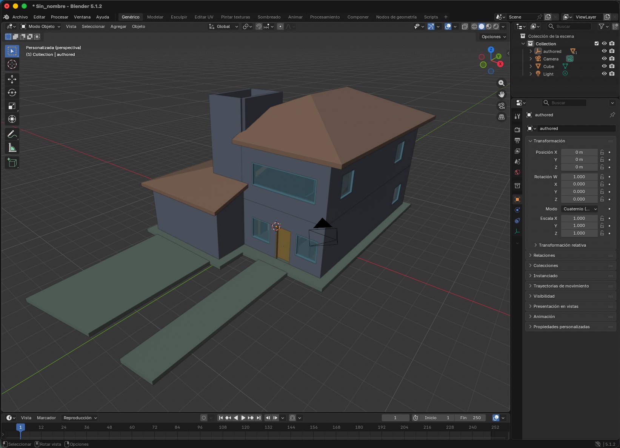The image size is (620, 448).
Task: Toggle the camera view icon
Action: click(x=502, y=106)
